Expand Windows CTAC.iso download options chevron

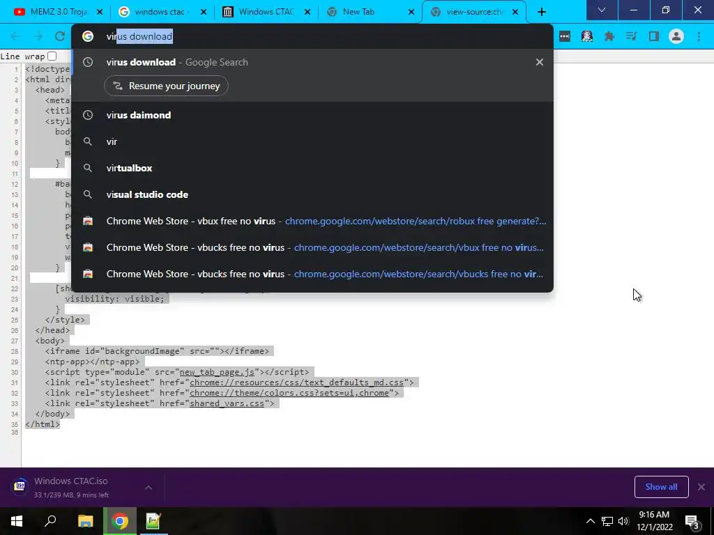click(x=149, y=487)
